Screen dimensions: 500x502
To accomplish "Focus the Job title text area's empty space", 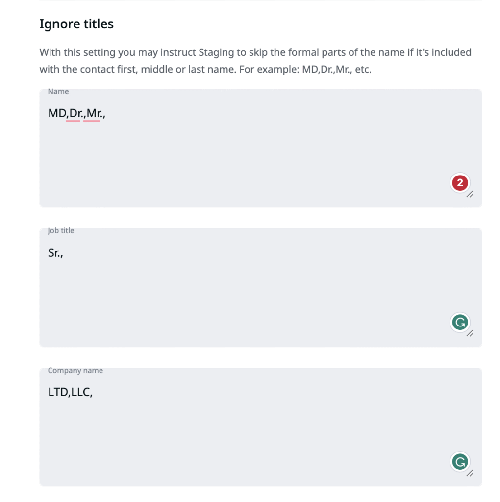I will click(245, 294).
